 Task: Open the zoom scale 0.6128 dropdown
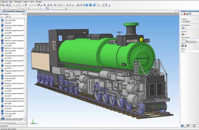point(64,5)
